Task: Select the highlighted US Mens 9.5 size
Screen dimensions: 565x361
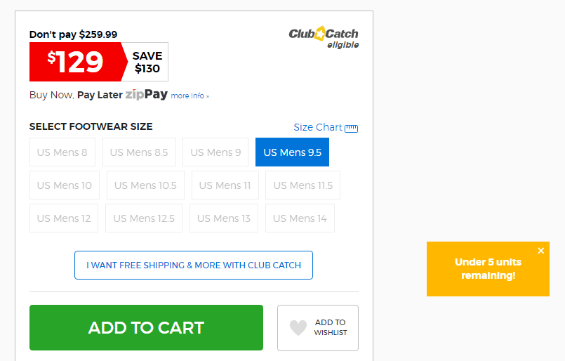Action: [x=292, y=152]
